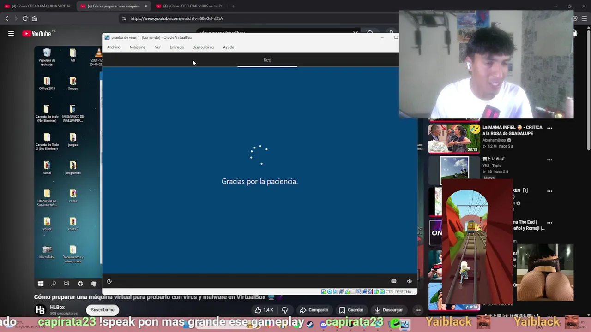Click the YouTube URL address bar
Screen dimensions: 591x332
click(x=259, y=18)
